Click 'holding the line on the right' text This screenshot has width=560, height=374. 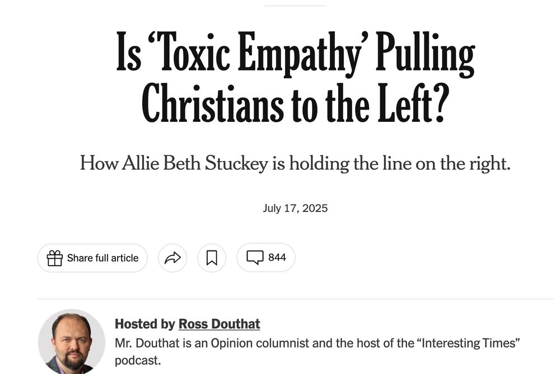pos(400,163)
